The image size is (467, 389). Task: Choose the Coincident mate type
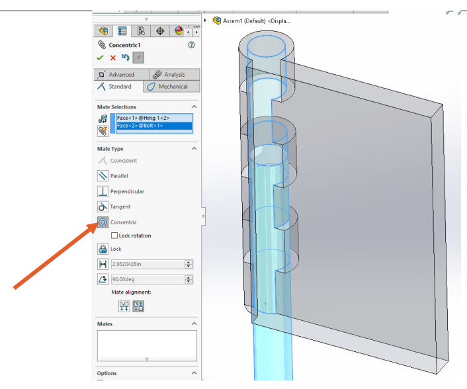point(117,161)
